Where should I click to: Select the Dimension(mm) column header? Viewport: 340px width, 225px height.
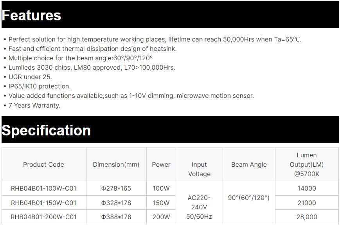tap(116, 165)
